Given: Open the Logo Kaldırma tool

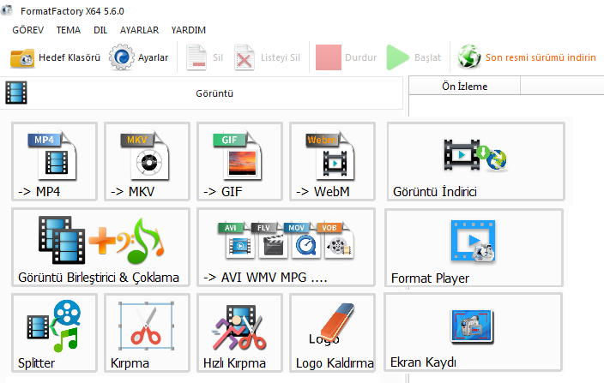Looking at the screenshot, I should click(332, 333).
